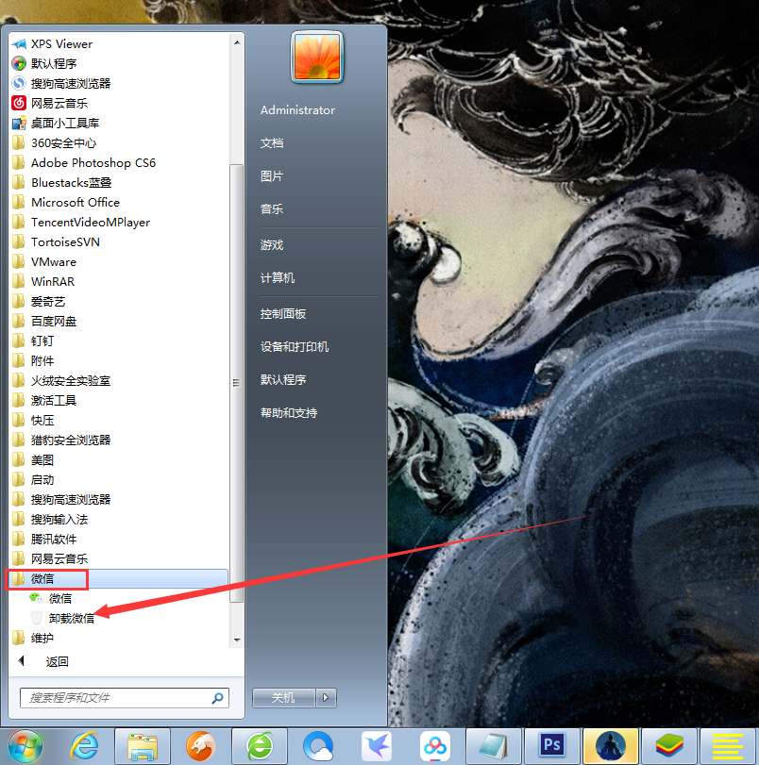This screenshot has height=765, width=759.
Task: Expand the Adobe Photoshop CS6 folder
Action: (x=93, y=162)
